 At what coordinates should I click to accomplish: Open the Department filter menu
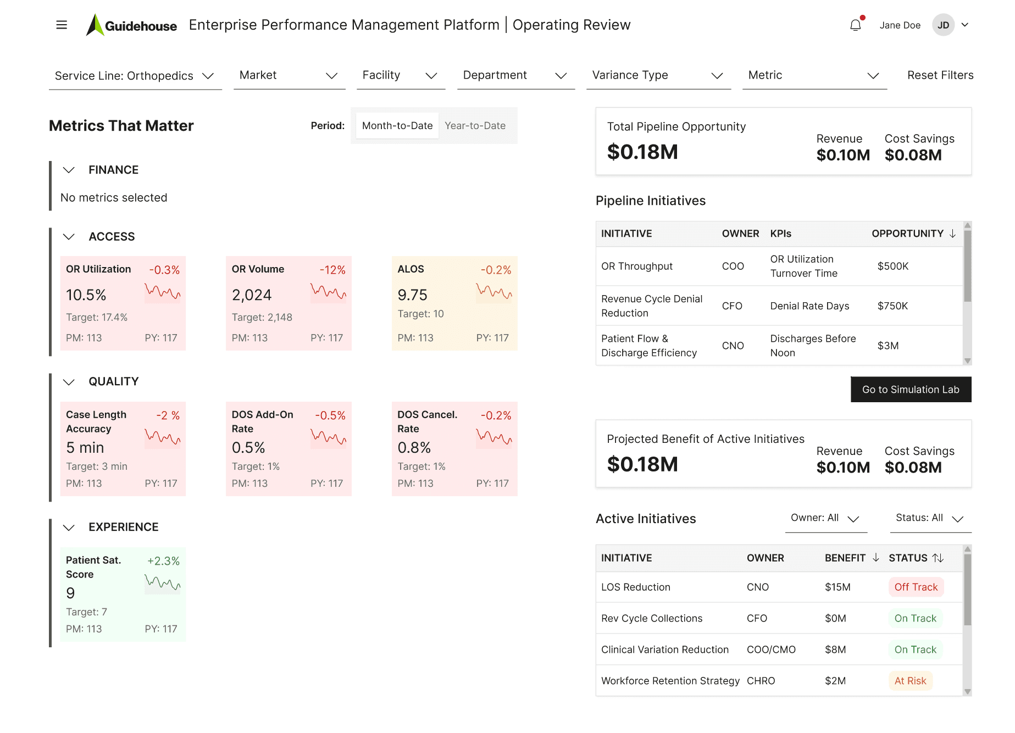point(515,75)
